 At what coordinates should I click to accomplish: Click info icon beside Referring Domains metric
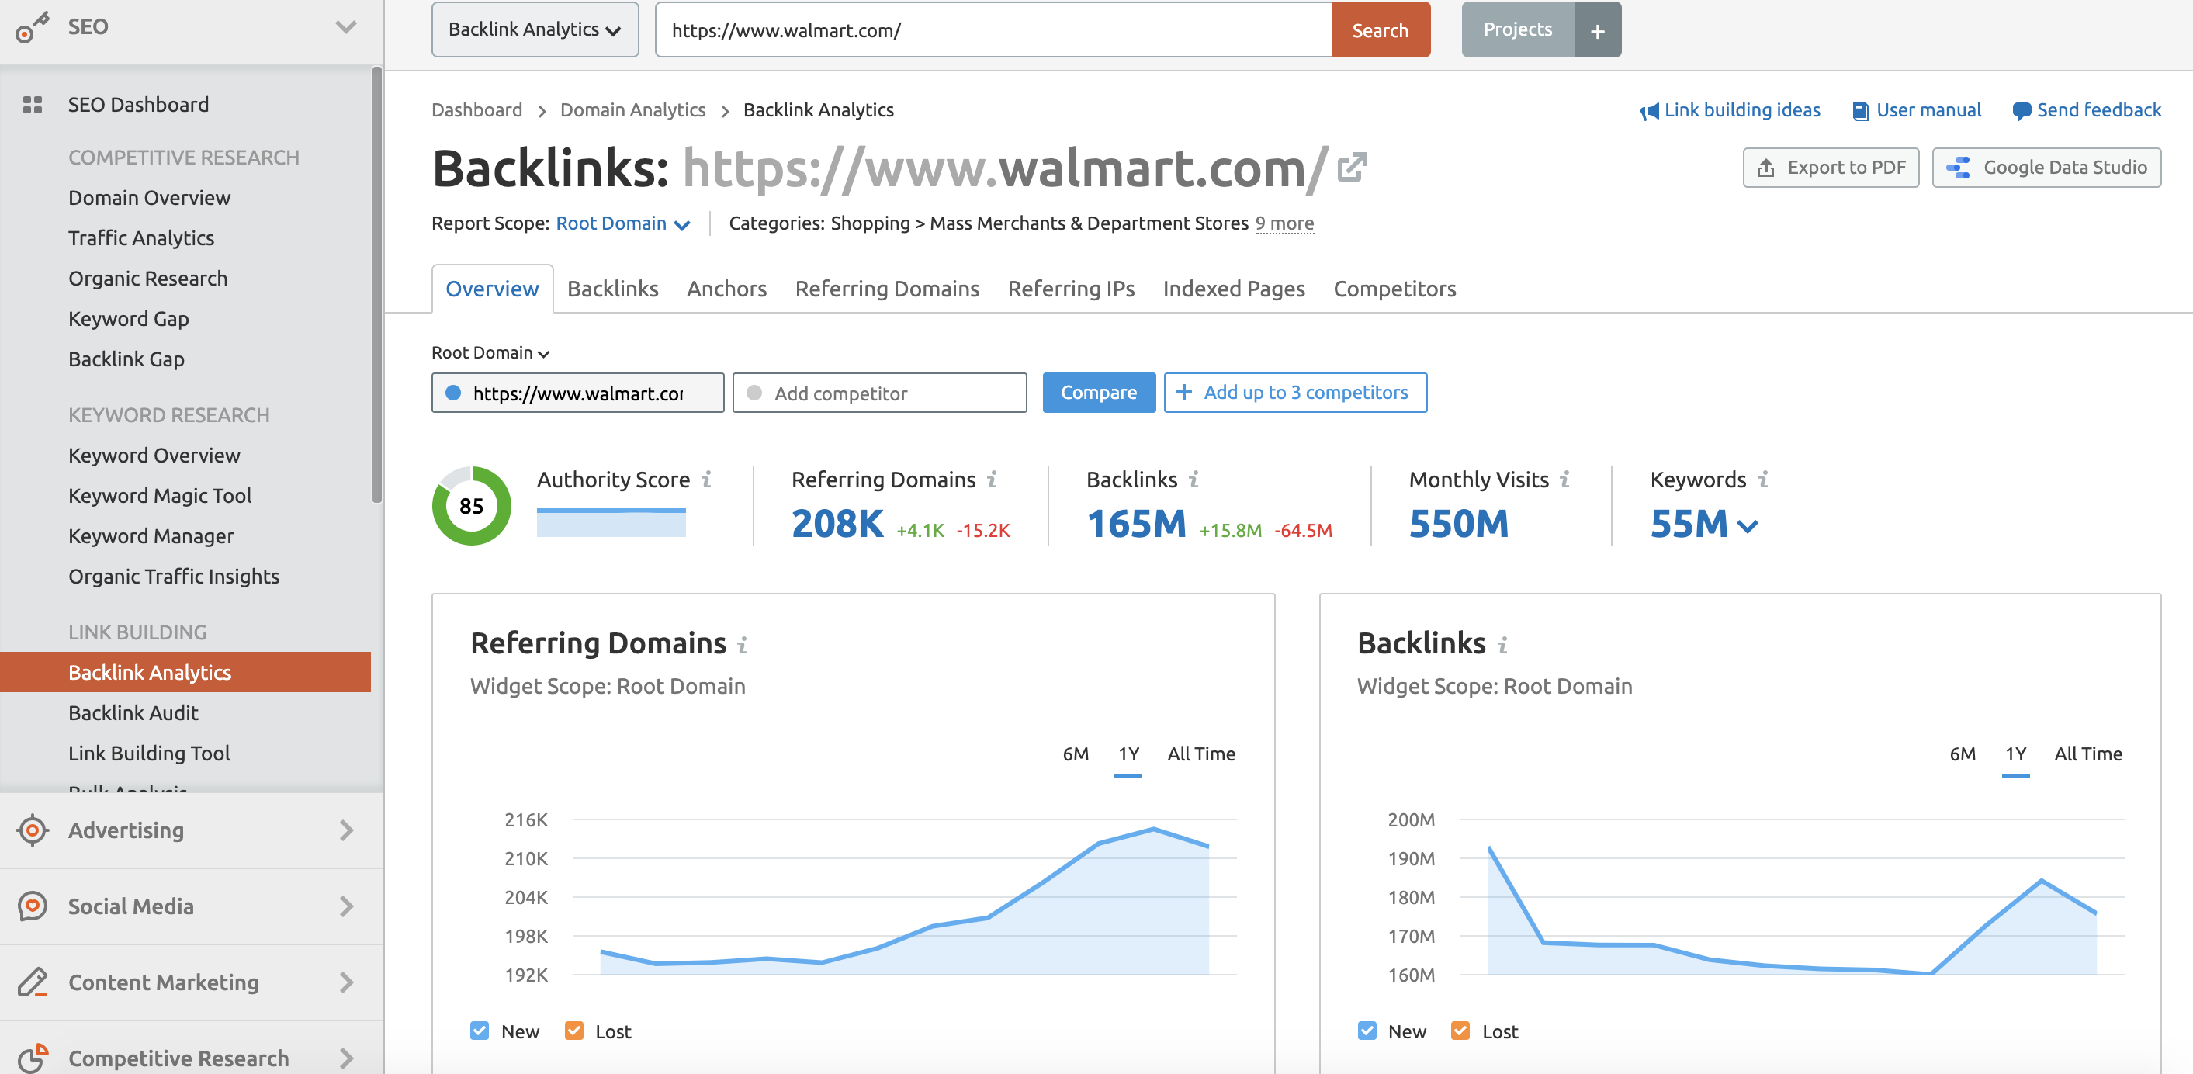pos(992,480)
